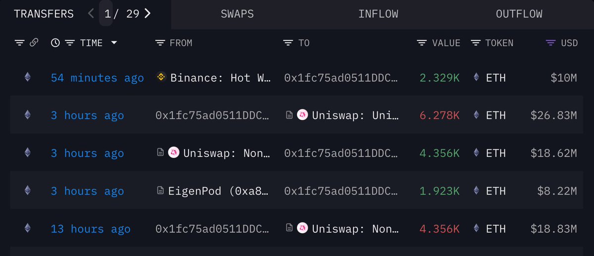Viewport: 594px width, 256px height.
Task: Open the TO column filter icon
Action: [x=288, y=43]
